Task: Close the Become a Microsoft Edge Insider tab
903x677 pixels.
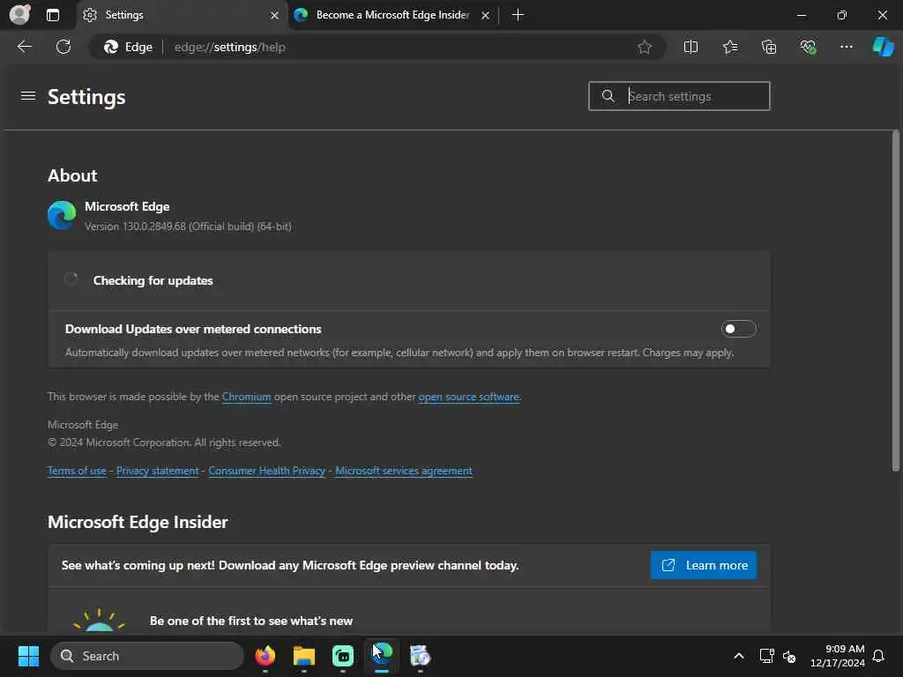Action: [x=486, y=16]
